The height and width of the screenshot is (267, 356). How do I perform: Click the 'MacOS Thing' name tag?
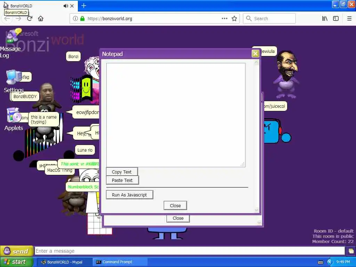point(60,170)
